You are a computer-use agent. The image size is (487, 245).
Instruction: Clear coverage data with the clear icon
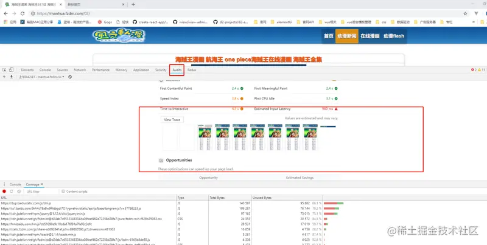point(19,192)
